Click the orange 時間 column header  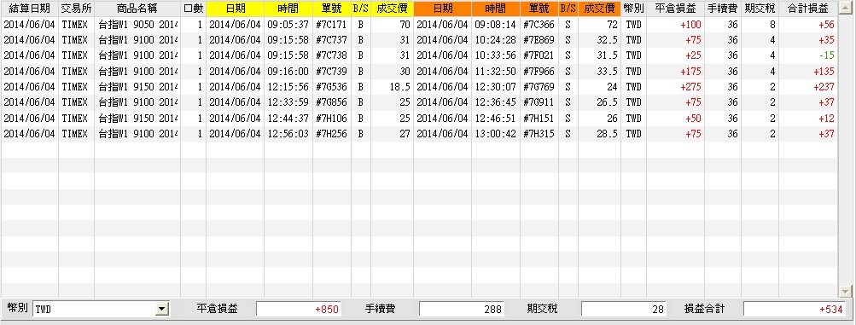pyautogui.click(x=496, y=9)
